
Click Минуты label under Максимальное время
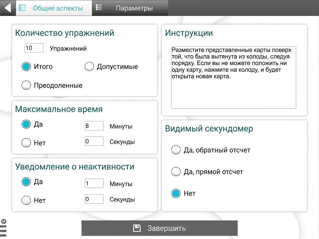tap(121, 126)
